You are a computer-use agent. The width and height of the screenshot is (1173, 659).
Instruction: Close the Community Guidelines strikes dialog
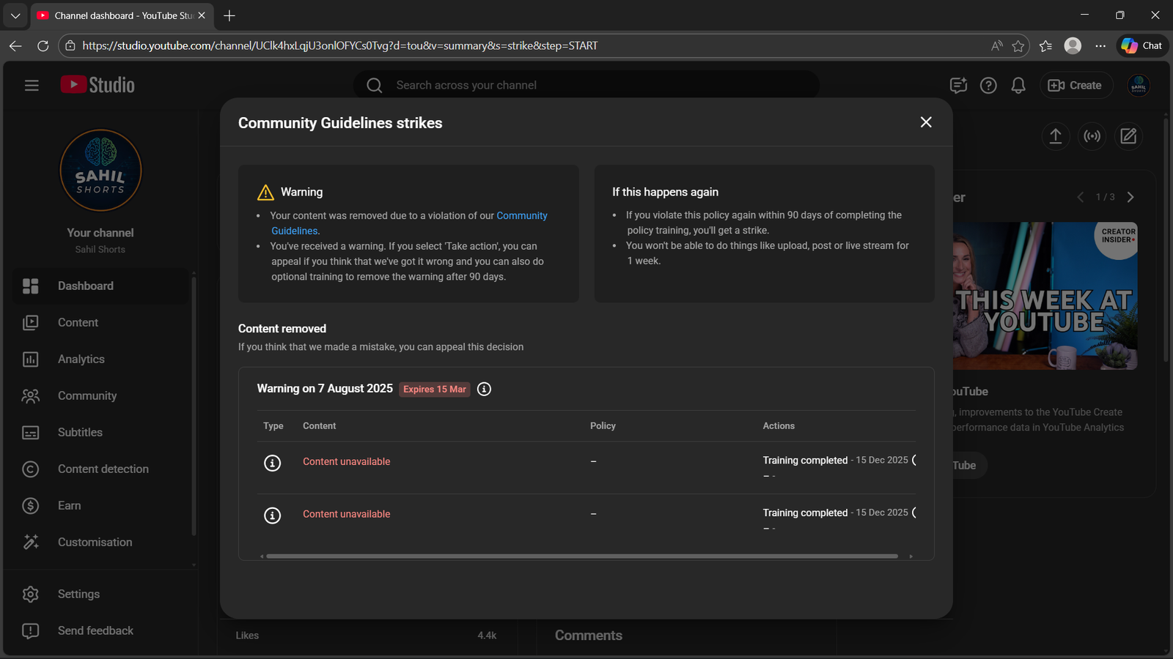pyautogui.click(x=926, y=122)
